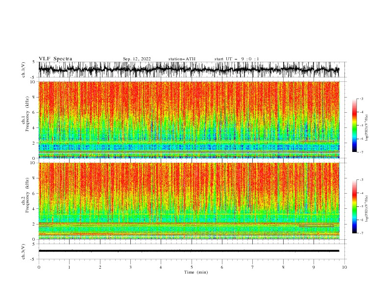388x300 pixels.
Task: Click the '-7' value on ch.2 colorbar
Action: [361, 233]
